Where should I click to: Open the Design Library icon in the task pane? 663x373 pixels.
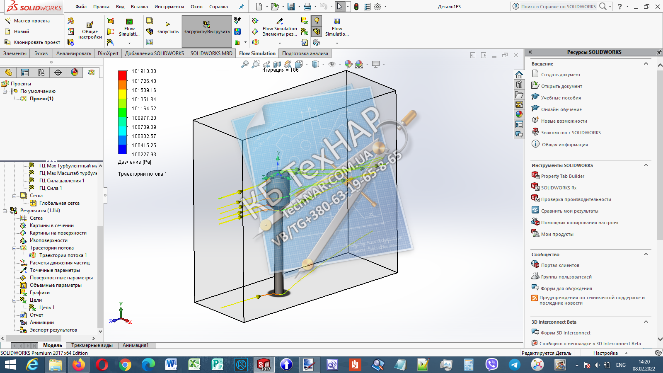pos(519,85)
